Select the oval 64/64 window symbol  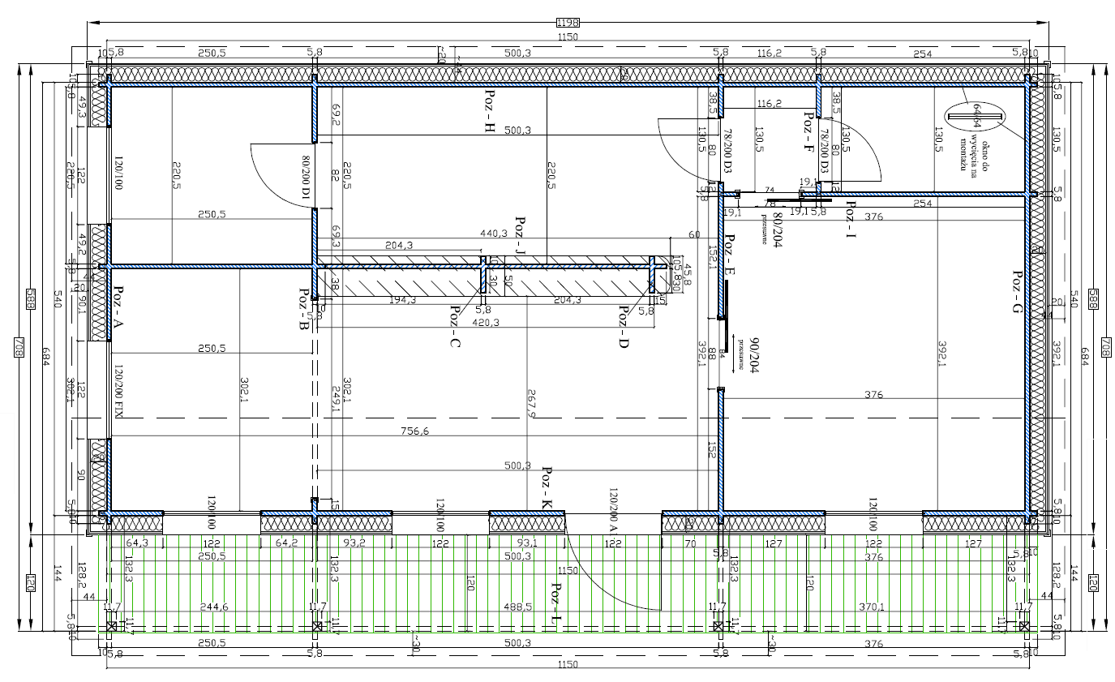click(x=974, y=118)
